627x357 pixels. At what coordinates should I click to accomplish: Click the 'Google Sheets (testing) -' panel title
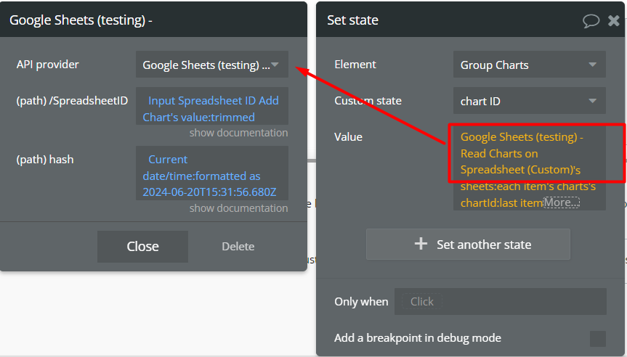coord(81,20)
